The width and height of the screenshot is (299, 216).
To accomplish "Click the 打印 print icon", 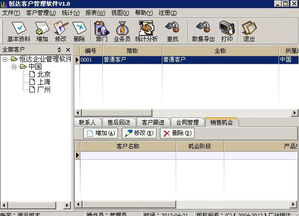I will tap(227, 31).
